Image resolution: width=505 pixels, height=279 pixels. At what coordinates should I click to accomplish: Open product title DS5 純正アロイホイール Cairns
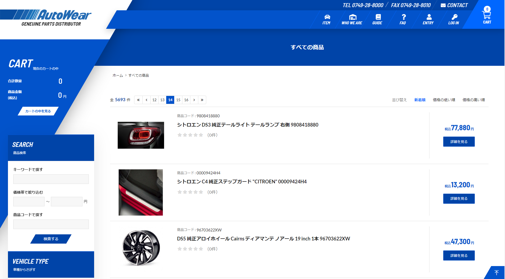pyautogui.click(x=264, y=239)
